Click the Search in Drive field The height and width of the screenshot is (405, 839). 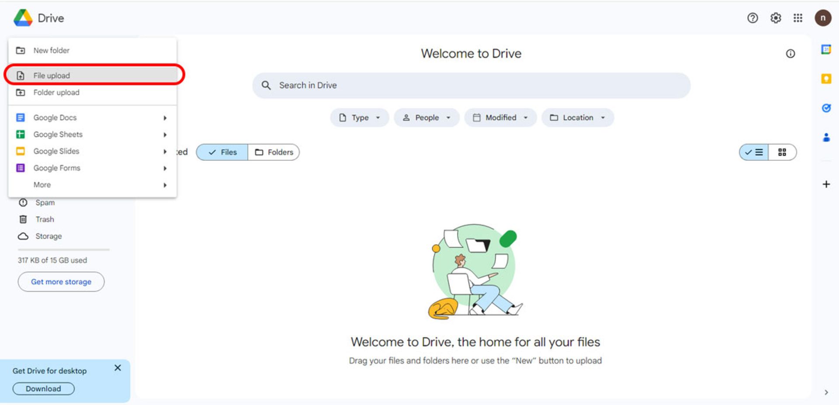pos(471,86)
